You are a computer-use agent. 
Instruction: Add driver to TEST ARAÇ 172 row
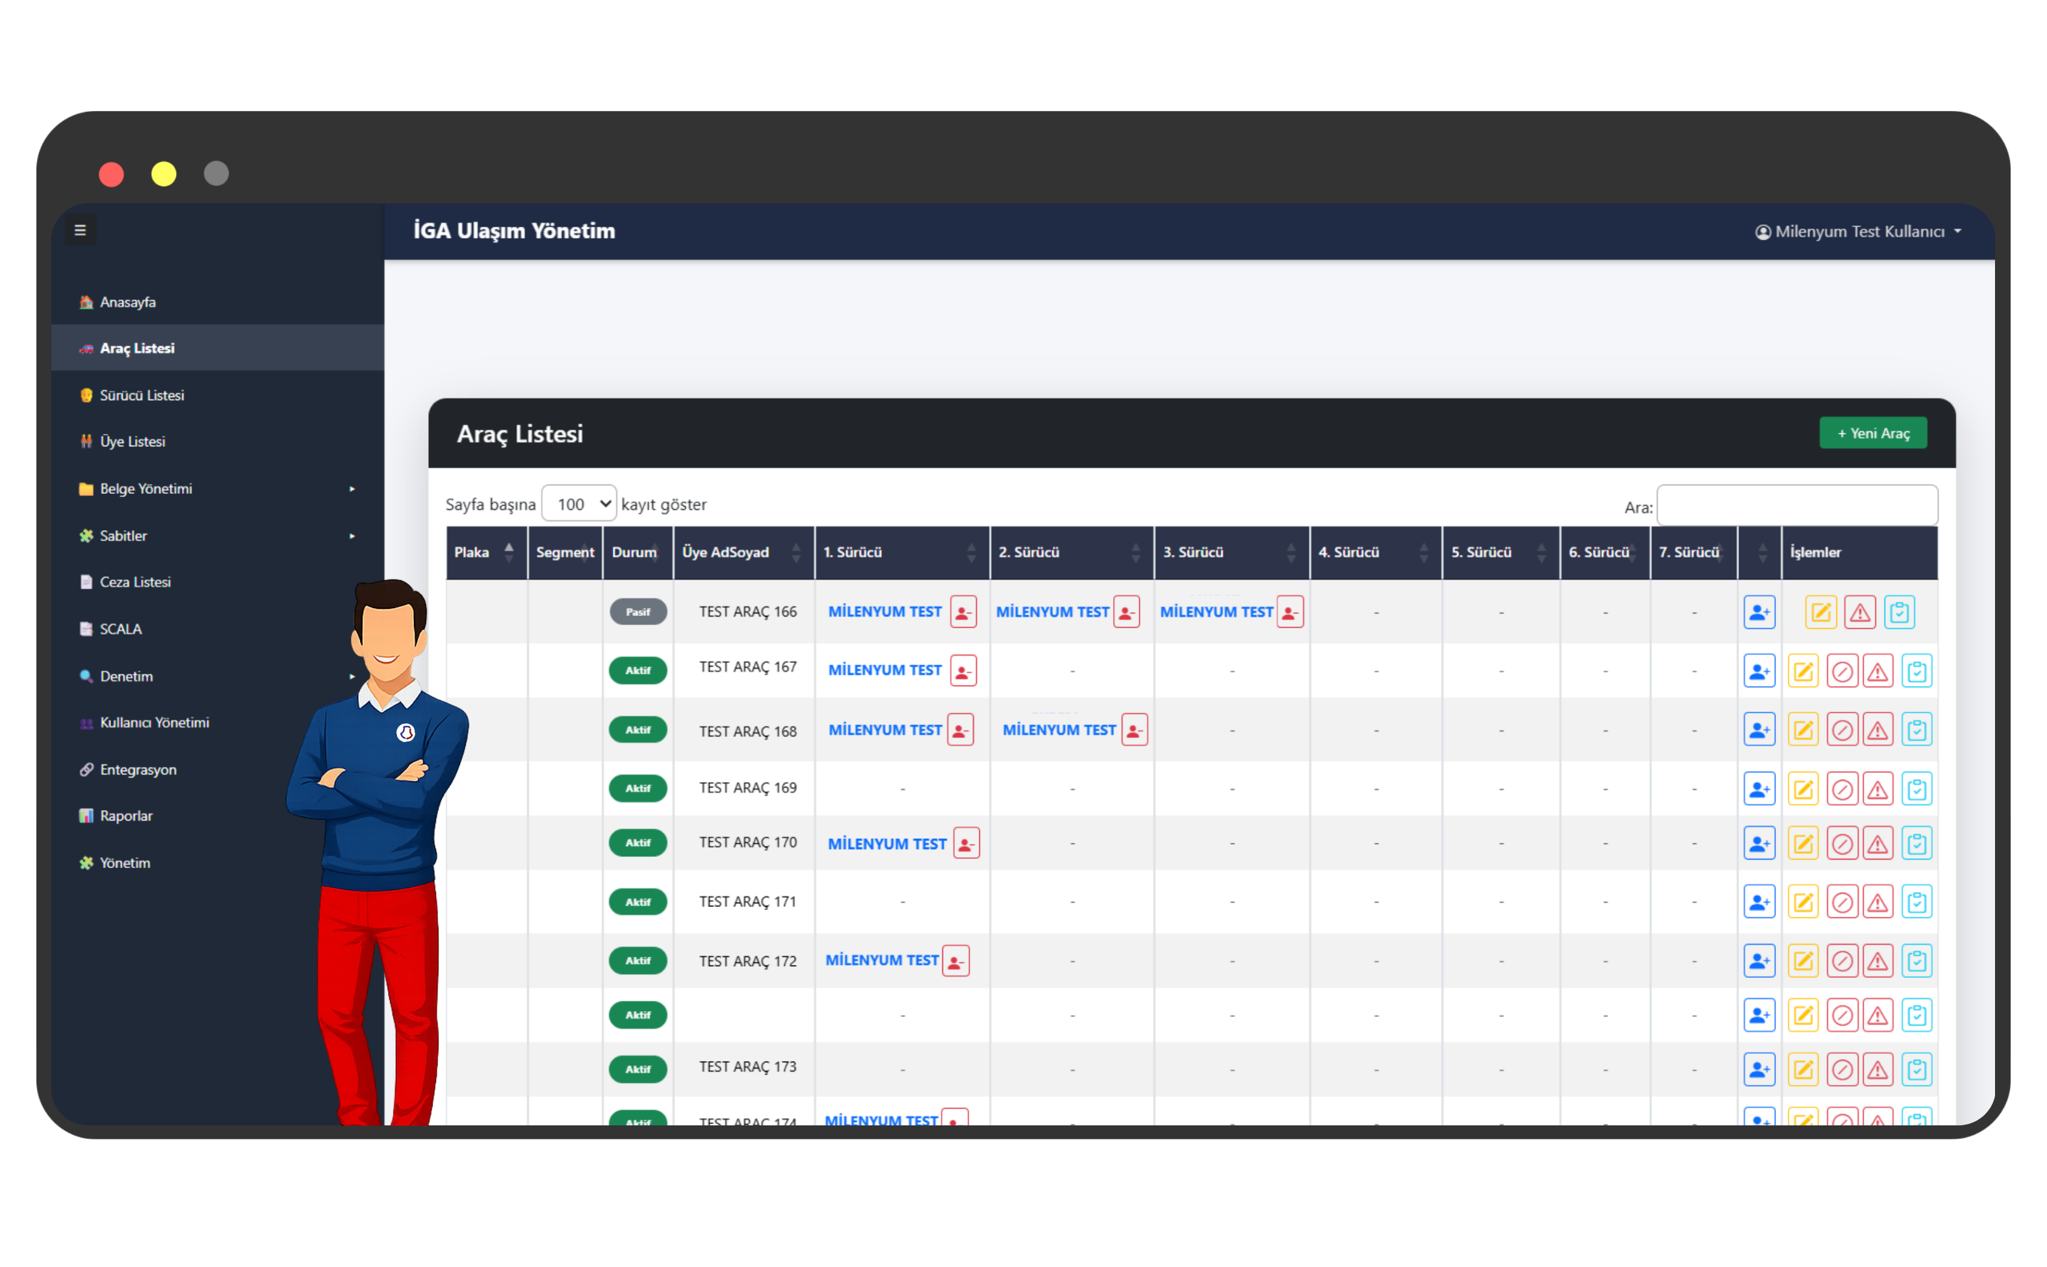1758,961
